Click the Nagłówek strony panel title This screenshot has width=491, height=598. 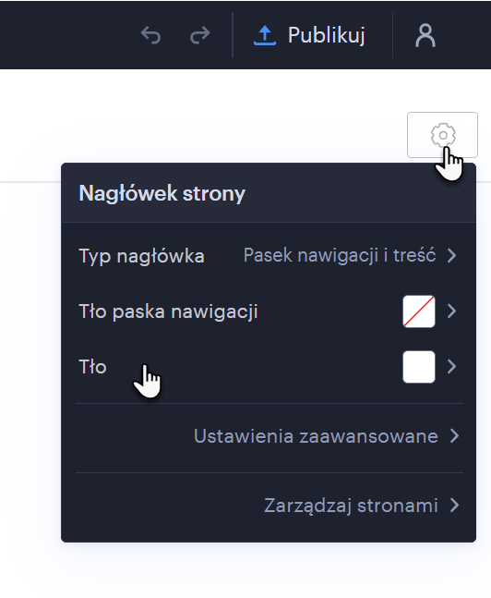point(162,193)
